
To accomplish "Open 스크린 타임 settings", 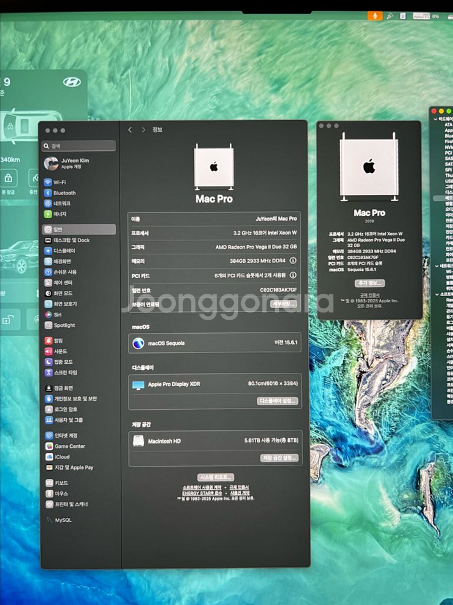I will tap(79, 372).
